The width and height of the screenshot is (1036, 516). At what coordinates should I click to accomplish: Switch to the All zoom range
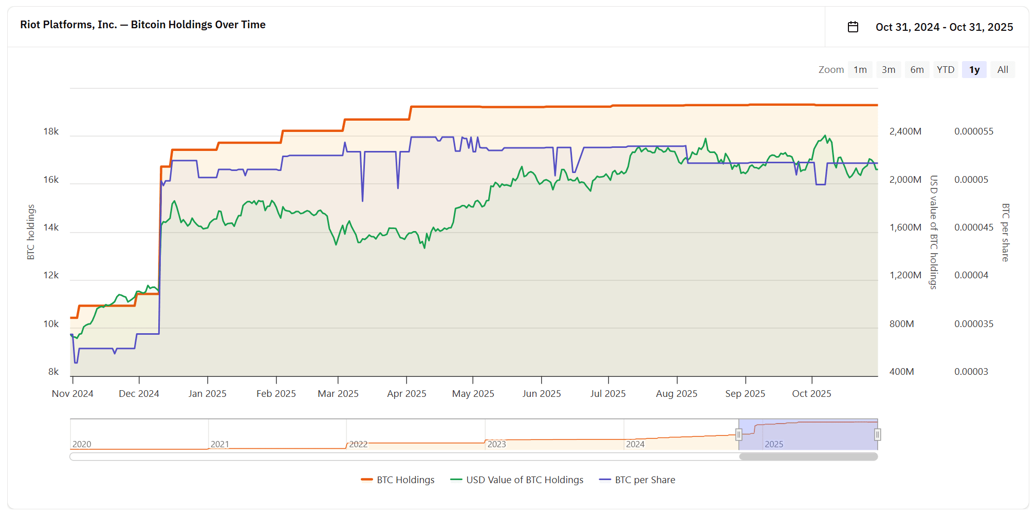coord(1003,69)
